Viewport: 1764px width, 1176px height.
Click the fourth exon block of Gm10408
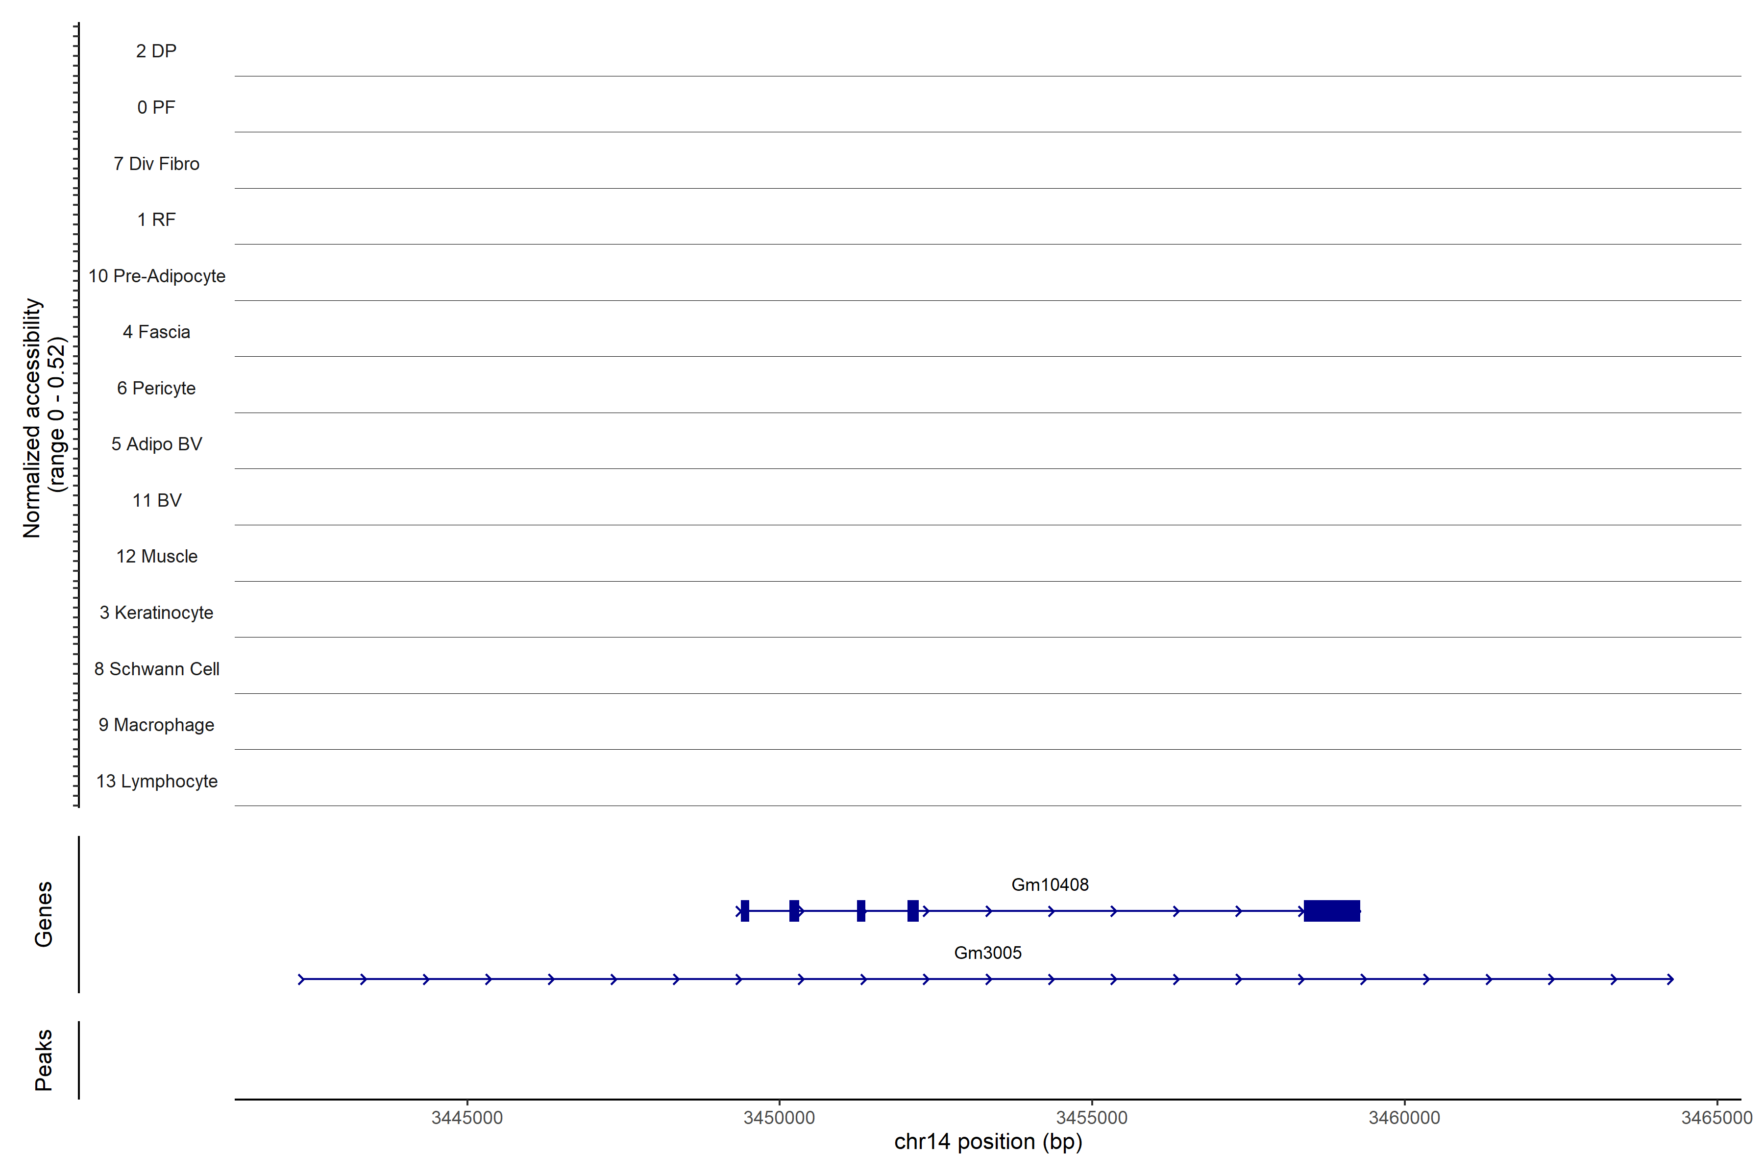click(x=913, y=910)
